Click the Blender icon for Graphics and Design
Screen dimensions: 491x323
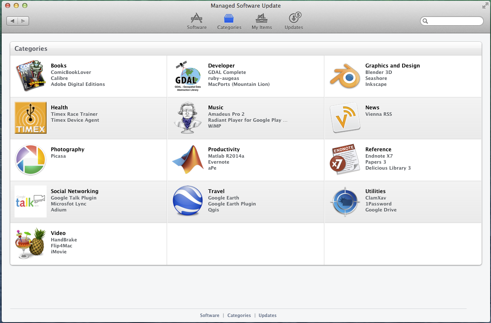pos(344,76)
